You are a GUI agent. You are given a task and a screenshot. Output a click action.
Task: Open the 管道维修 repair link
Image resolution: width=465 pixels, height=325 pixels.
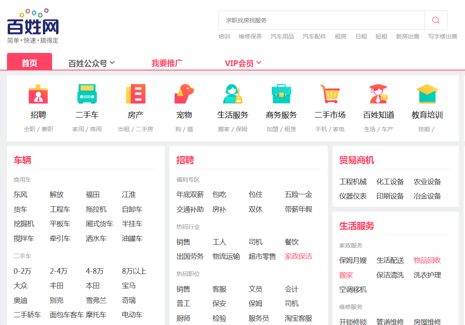point(390,322)
